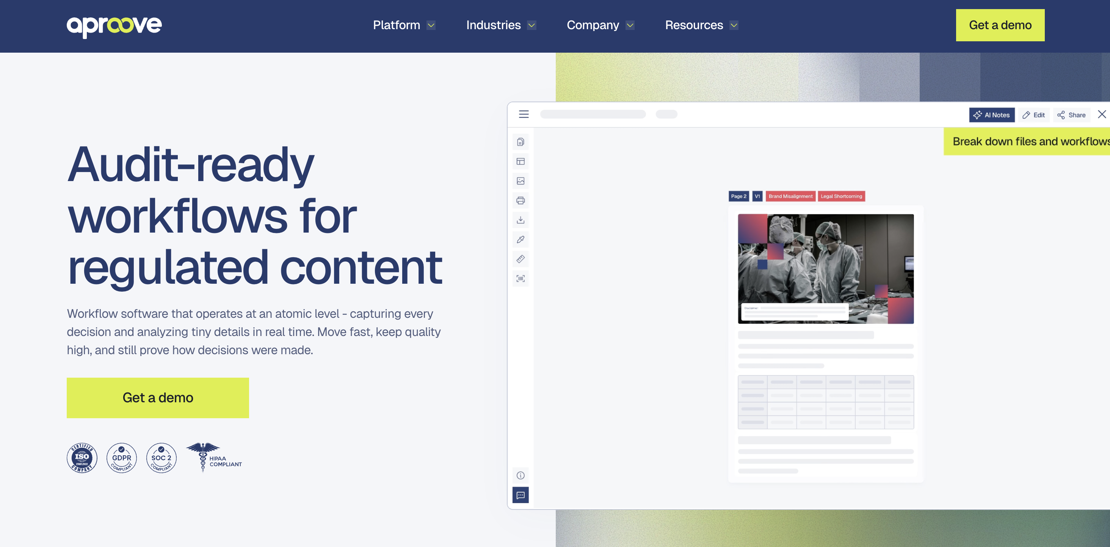Viewport: 1110px width, 547px height.
Task: Expand the Platform dropdown chevron
Action: coord(431,25)
